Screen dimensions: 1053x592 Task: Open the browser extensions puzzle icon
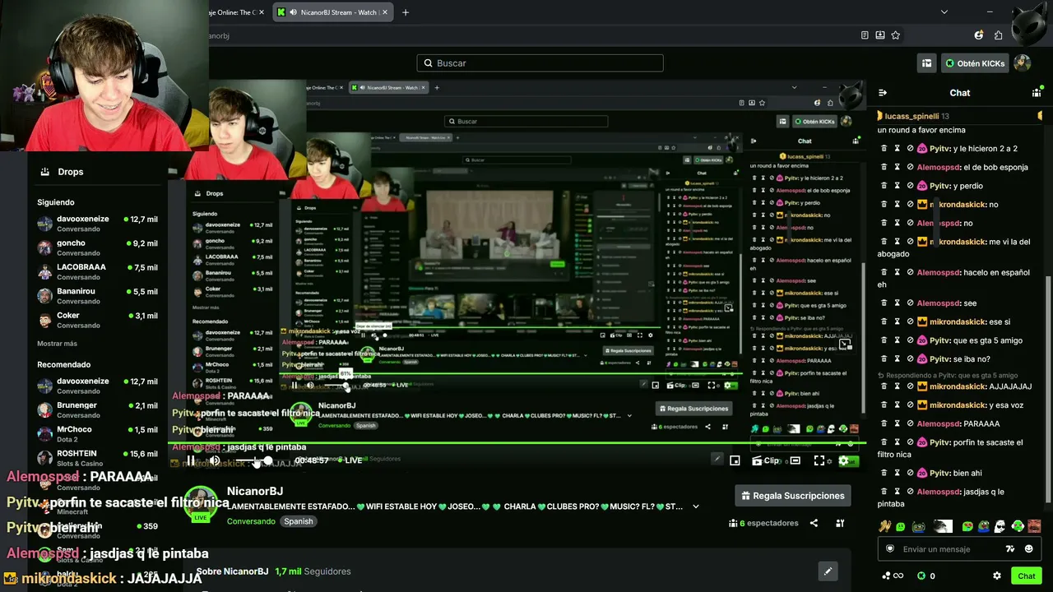[x=998, y=35]
